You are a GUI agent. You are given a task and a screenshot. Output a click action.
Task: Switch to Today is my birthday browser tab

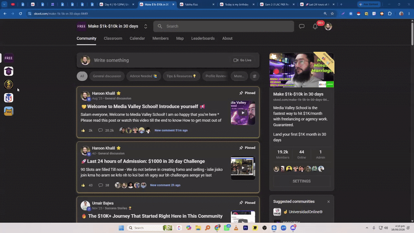coord(237,4)
